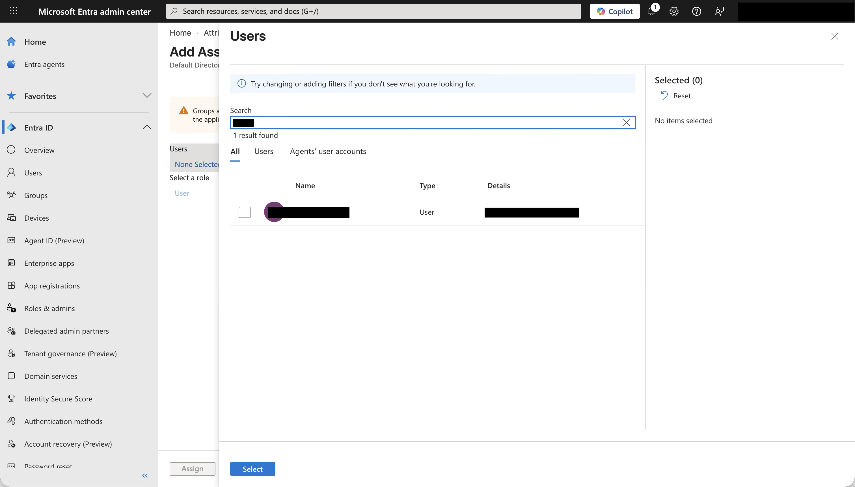This screenshot has width=855, height=487.
Task: Click the Favorites star icon
Action: [x=11, y=96]
